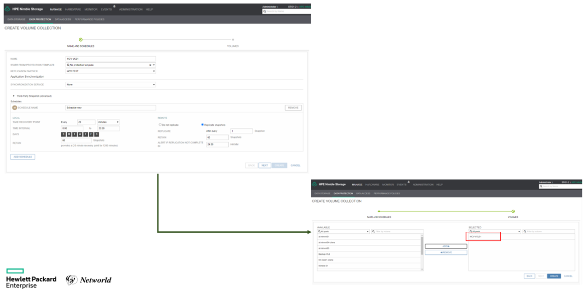This screenshot has width=585, height=294.
Task: Click the Nimble Storage logo in the upper window
Action: [x=8, y=9]
